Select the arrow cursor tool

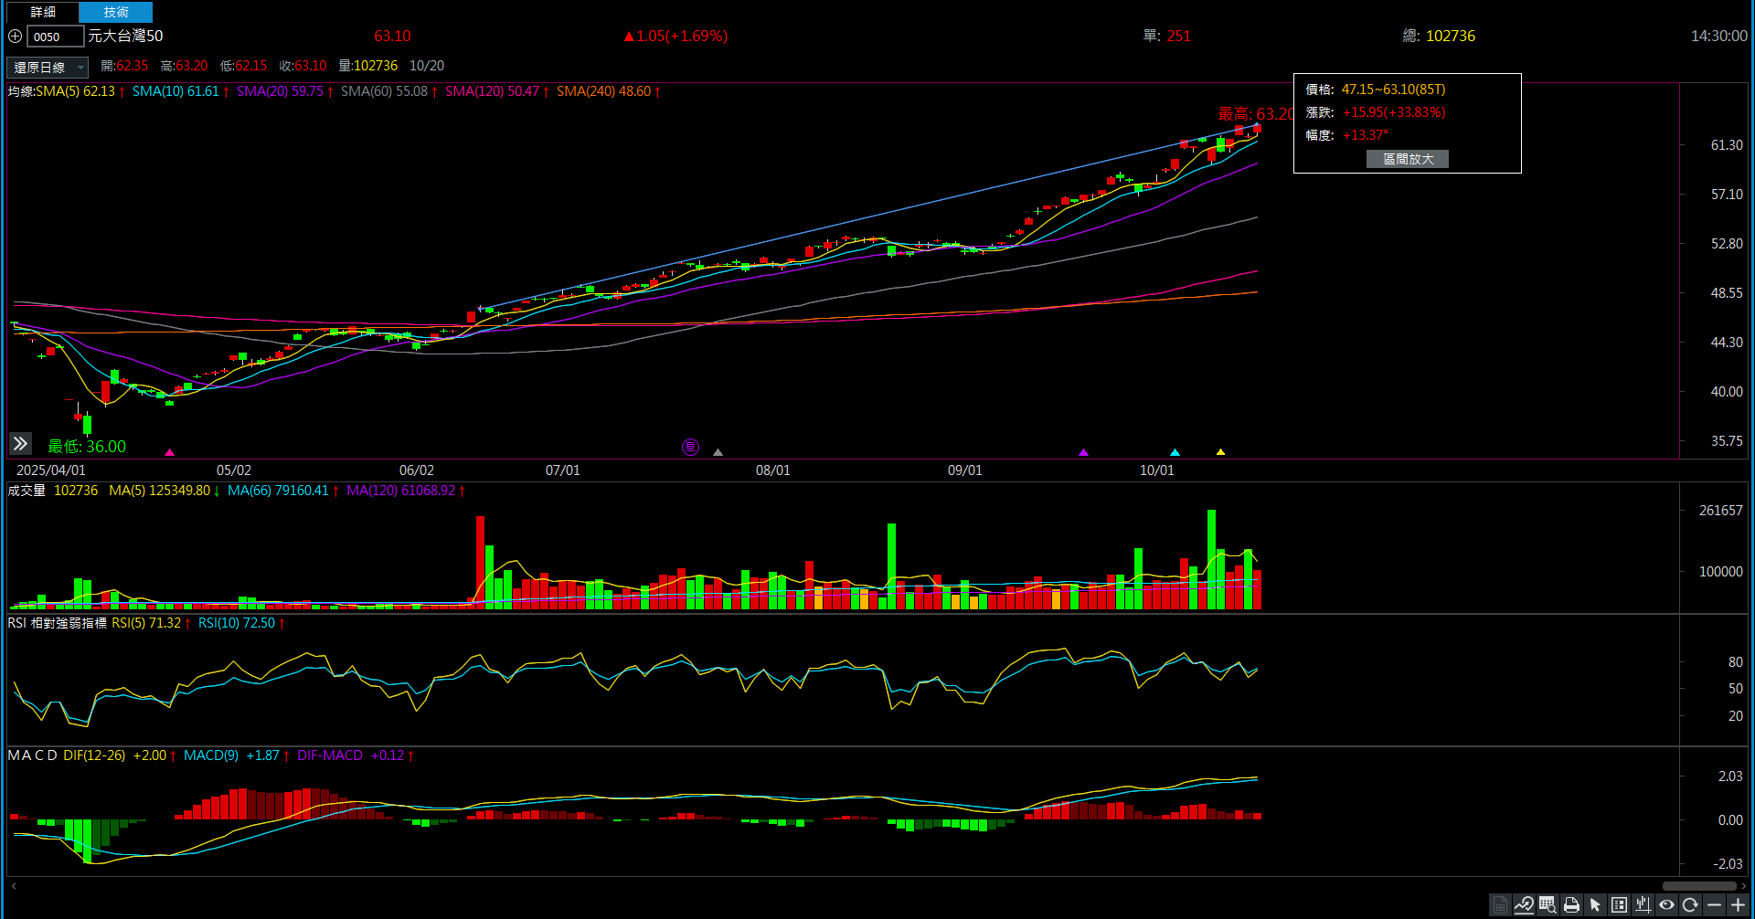(x=1595, y=904)
